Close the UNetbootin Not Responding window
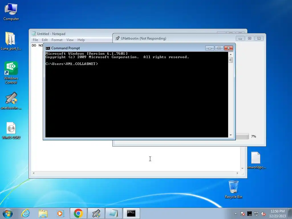 tap(259, 38)
